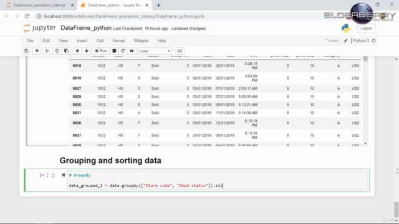The height and width of the screenshot is (224, 399).
Task: Open the File menu
Action: click(30, 40)
